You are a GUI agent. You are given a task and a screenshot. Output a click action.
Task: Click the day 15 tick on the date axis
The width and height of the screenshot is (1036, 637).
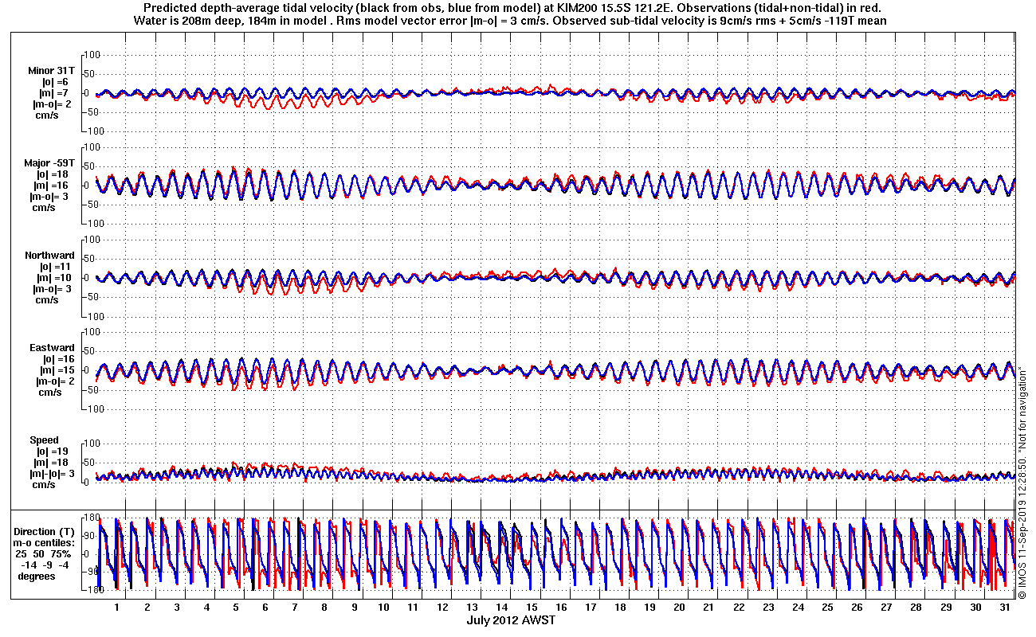point(531,607)
